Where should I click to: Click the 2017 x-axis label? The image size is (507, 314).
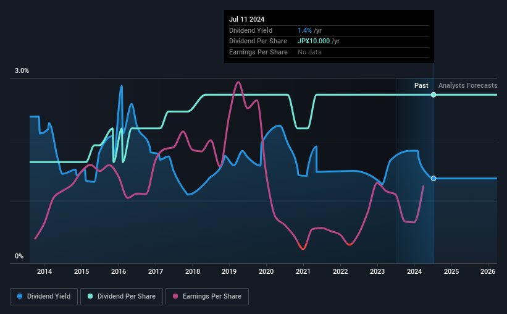tap(156, 271)
